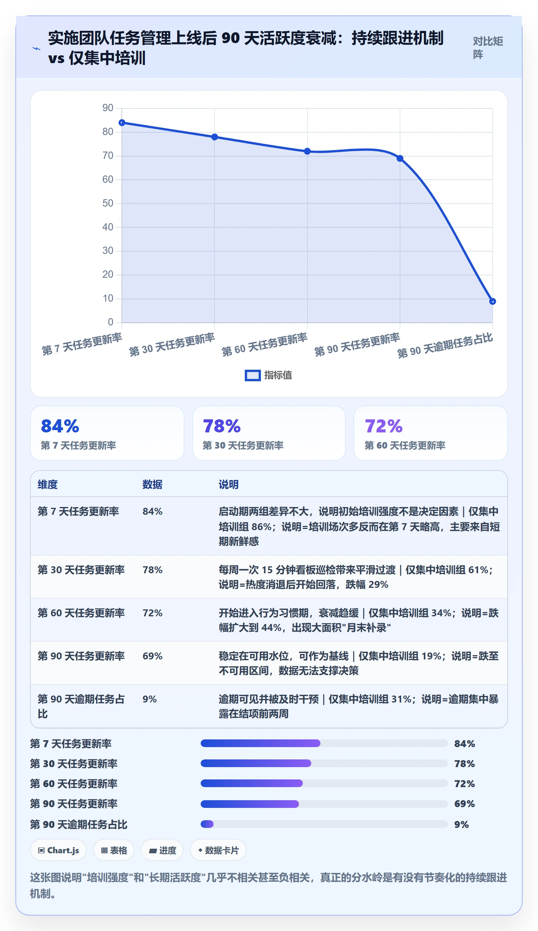Click the chart point for 第 30 天任务更新率
Image resolution: width=538 pixels, height=931 pixels.
(x=214, y=137)
